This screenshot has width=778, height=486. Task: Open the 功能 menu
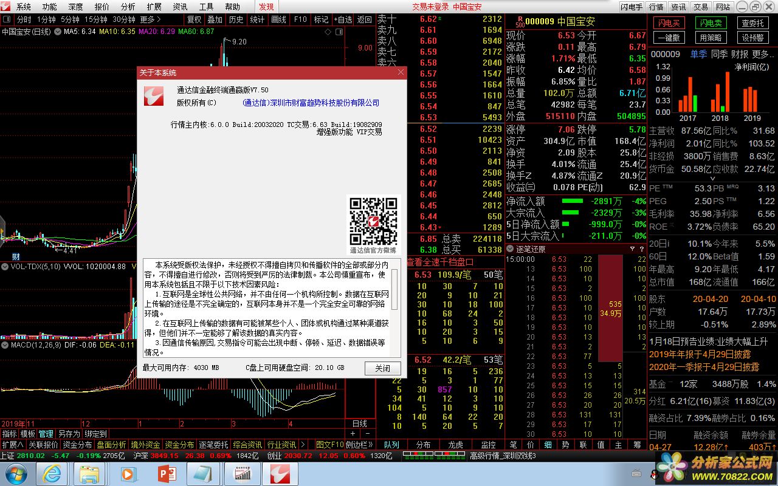click(50, 7)
